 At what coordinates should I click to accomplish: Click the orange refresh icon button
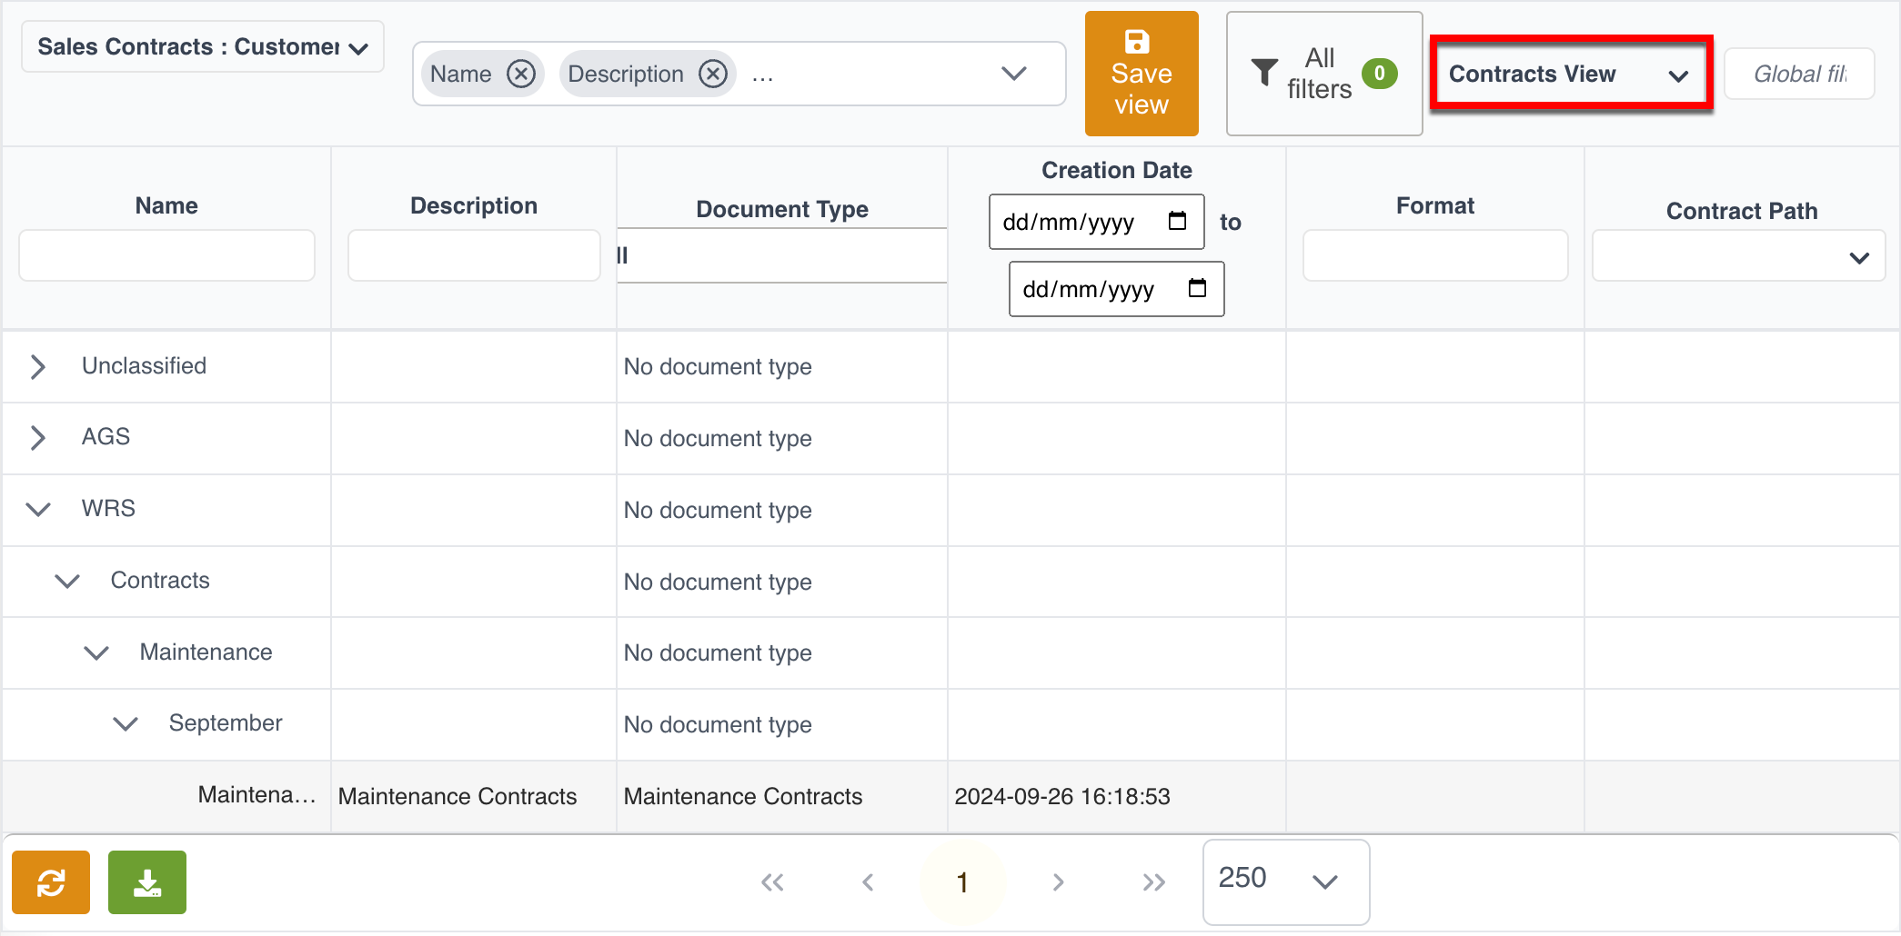point(51,882)
